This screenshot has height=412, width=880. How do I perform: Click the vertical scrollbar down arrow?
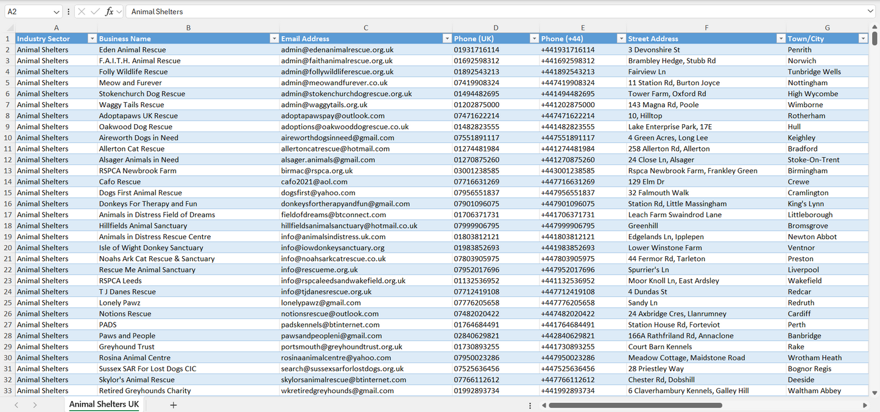(875, 393)
